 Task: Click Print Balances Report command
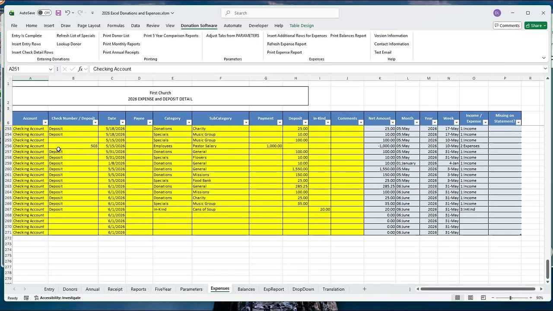348,36
